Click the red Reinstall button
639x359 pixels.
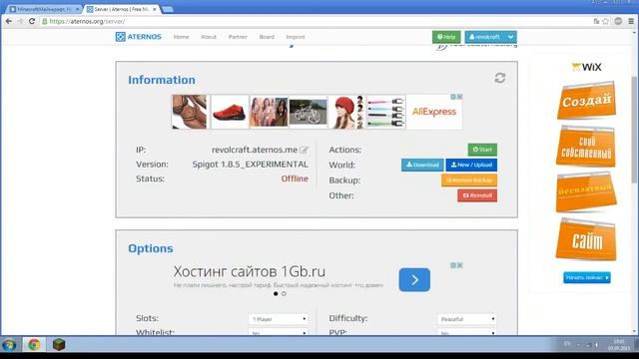point(477,195)
